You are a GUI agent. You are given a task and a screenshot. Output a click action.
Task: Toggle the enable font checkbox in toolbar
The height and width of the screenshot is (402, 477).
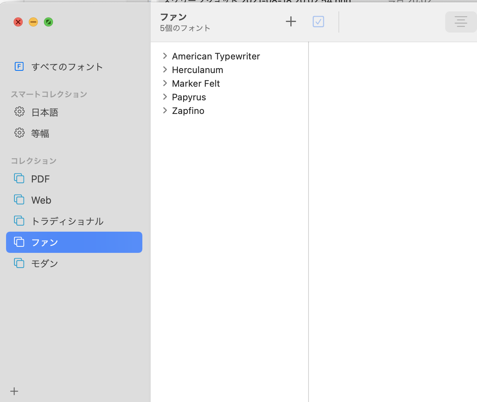click(318, 22)
